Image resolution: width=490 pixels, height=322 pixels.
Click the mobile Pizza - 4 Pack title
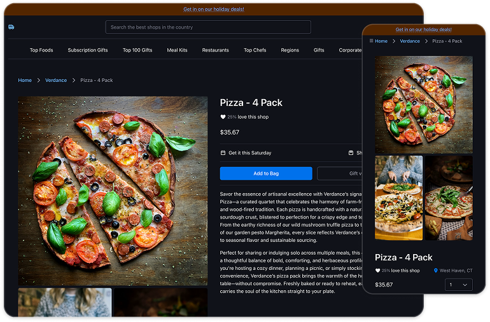[403, 257]
